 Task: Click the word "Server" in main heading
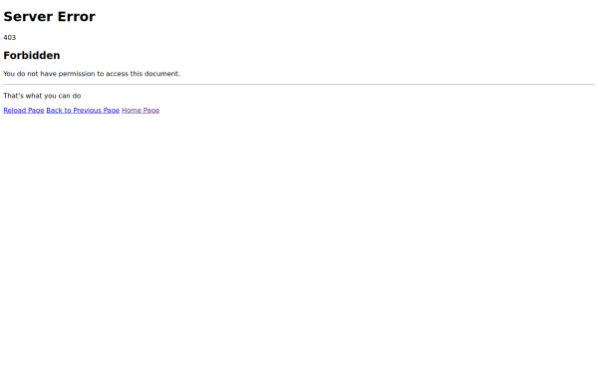(29, 16)
